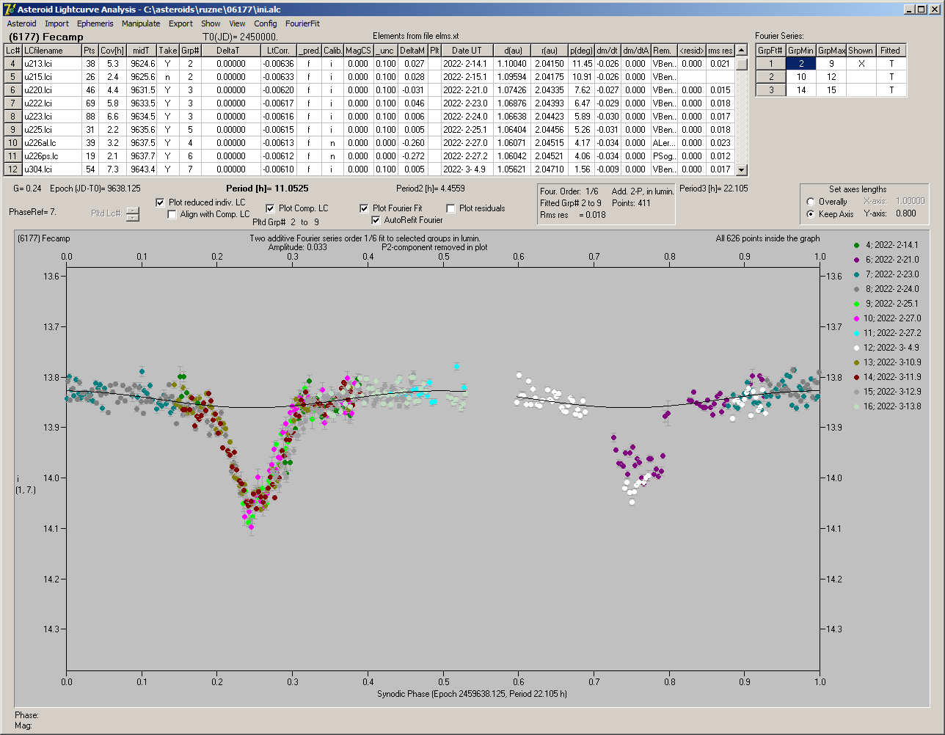Click legend dot for 10; 2022- 2-27.0
The image size is (945, 735).
(857, 318)
